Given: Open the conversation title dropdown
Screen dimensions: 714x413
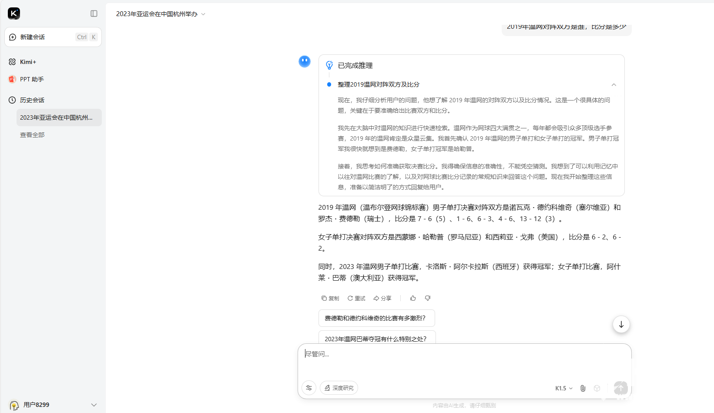Looking at the screenshot, I should [203, 14].
